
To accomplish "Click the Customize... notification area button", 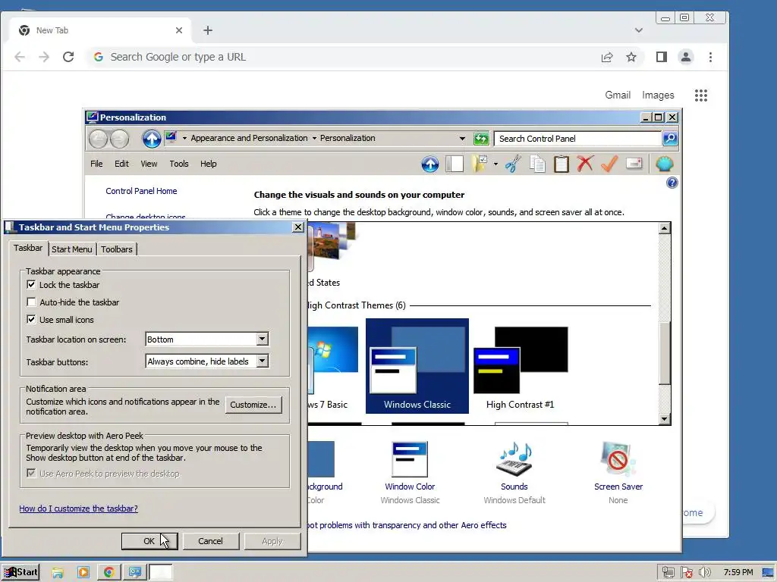I will click(253, 405).
